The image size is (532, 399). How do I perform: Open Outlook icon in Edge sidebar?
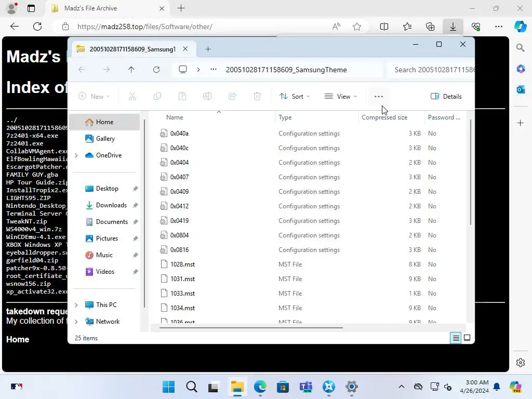point(521,89)
